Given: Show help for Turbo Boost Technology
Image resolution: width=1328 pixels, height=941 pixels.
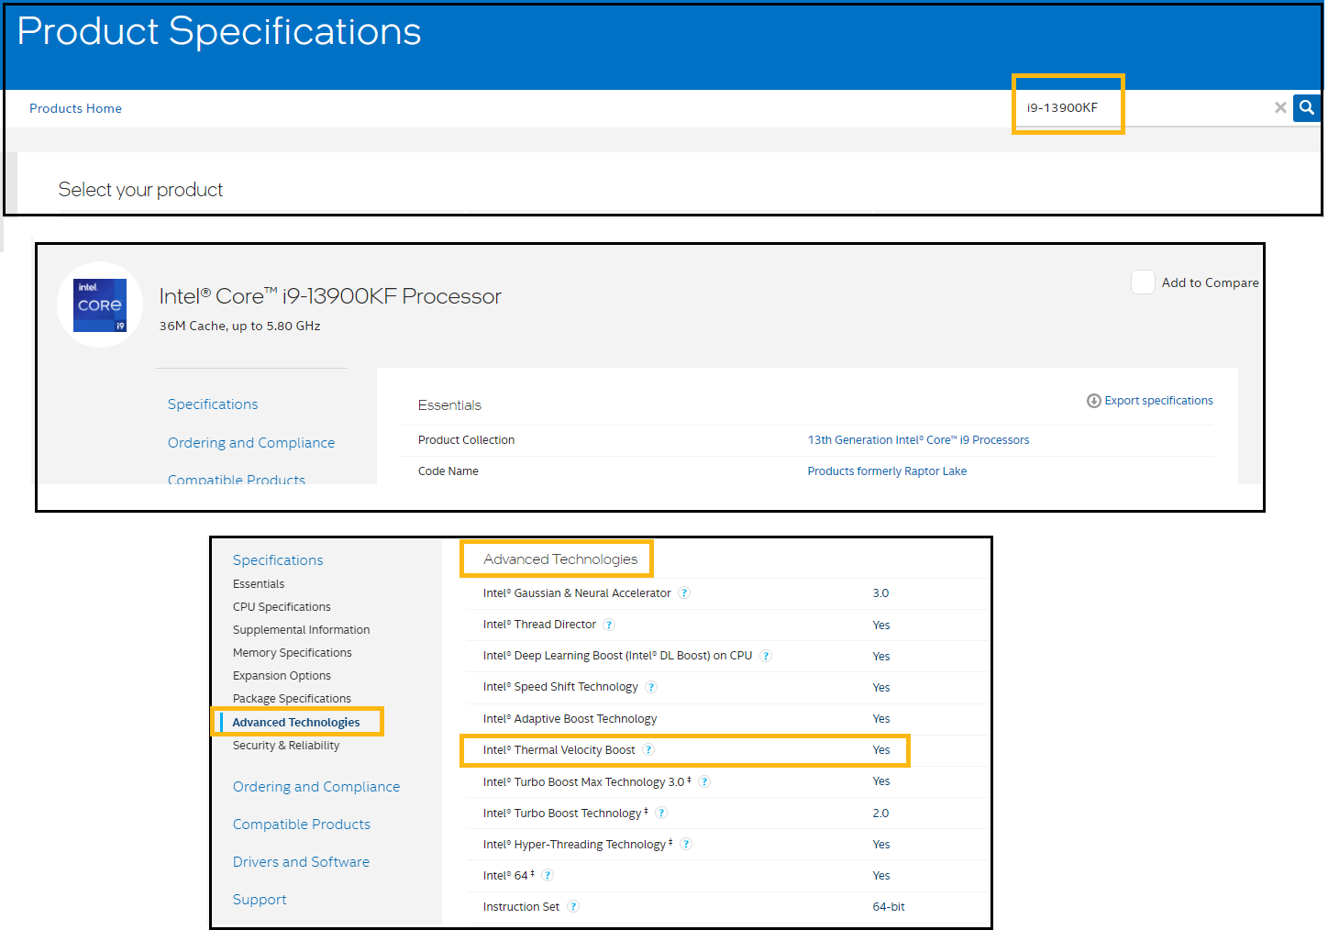Looking at the screenshot, I should (661, 814).
